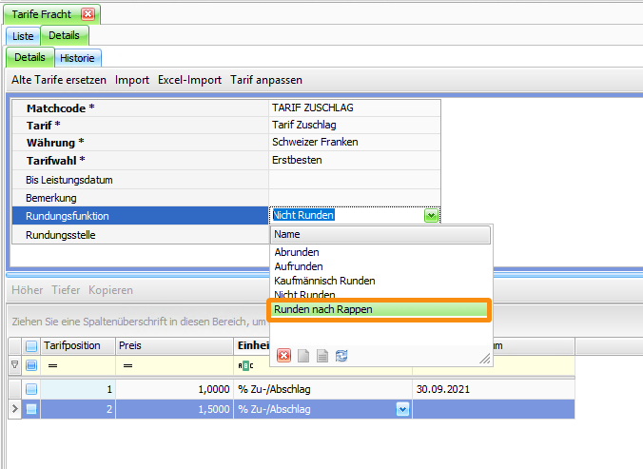Viewport: 643px width, 469px height.
Task: Close the Tarife Fracht tab
Action: click(88, 13)
